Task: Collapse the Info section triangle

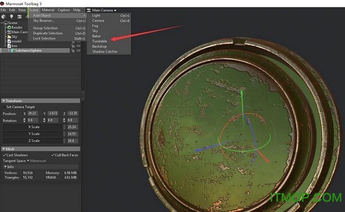Action: click(5, 167)
